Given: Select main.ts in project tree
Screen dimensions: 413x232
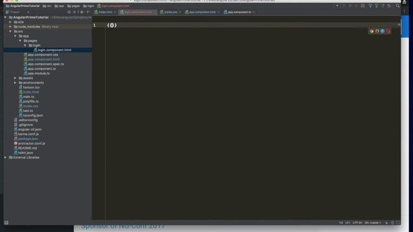Looking at the screenshot, I should pyautogui.click(x=26, y=97).
